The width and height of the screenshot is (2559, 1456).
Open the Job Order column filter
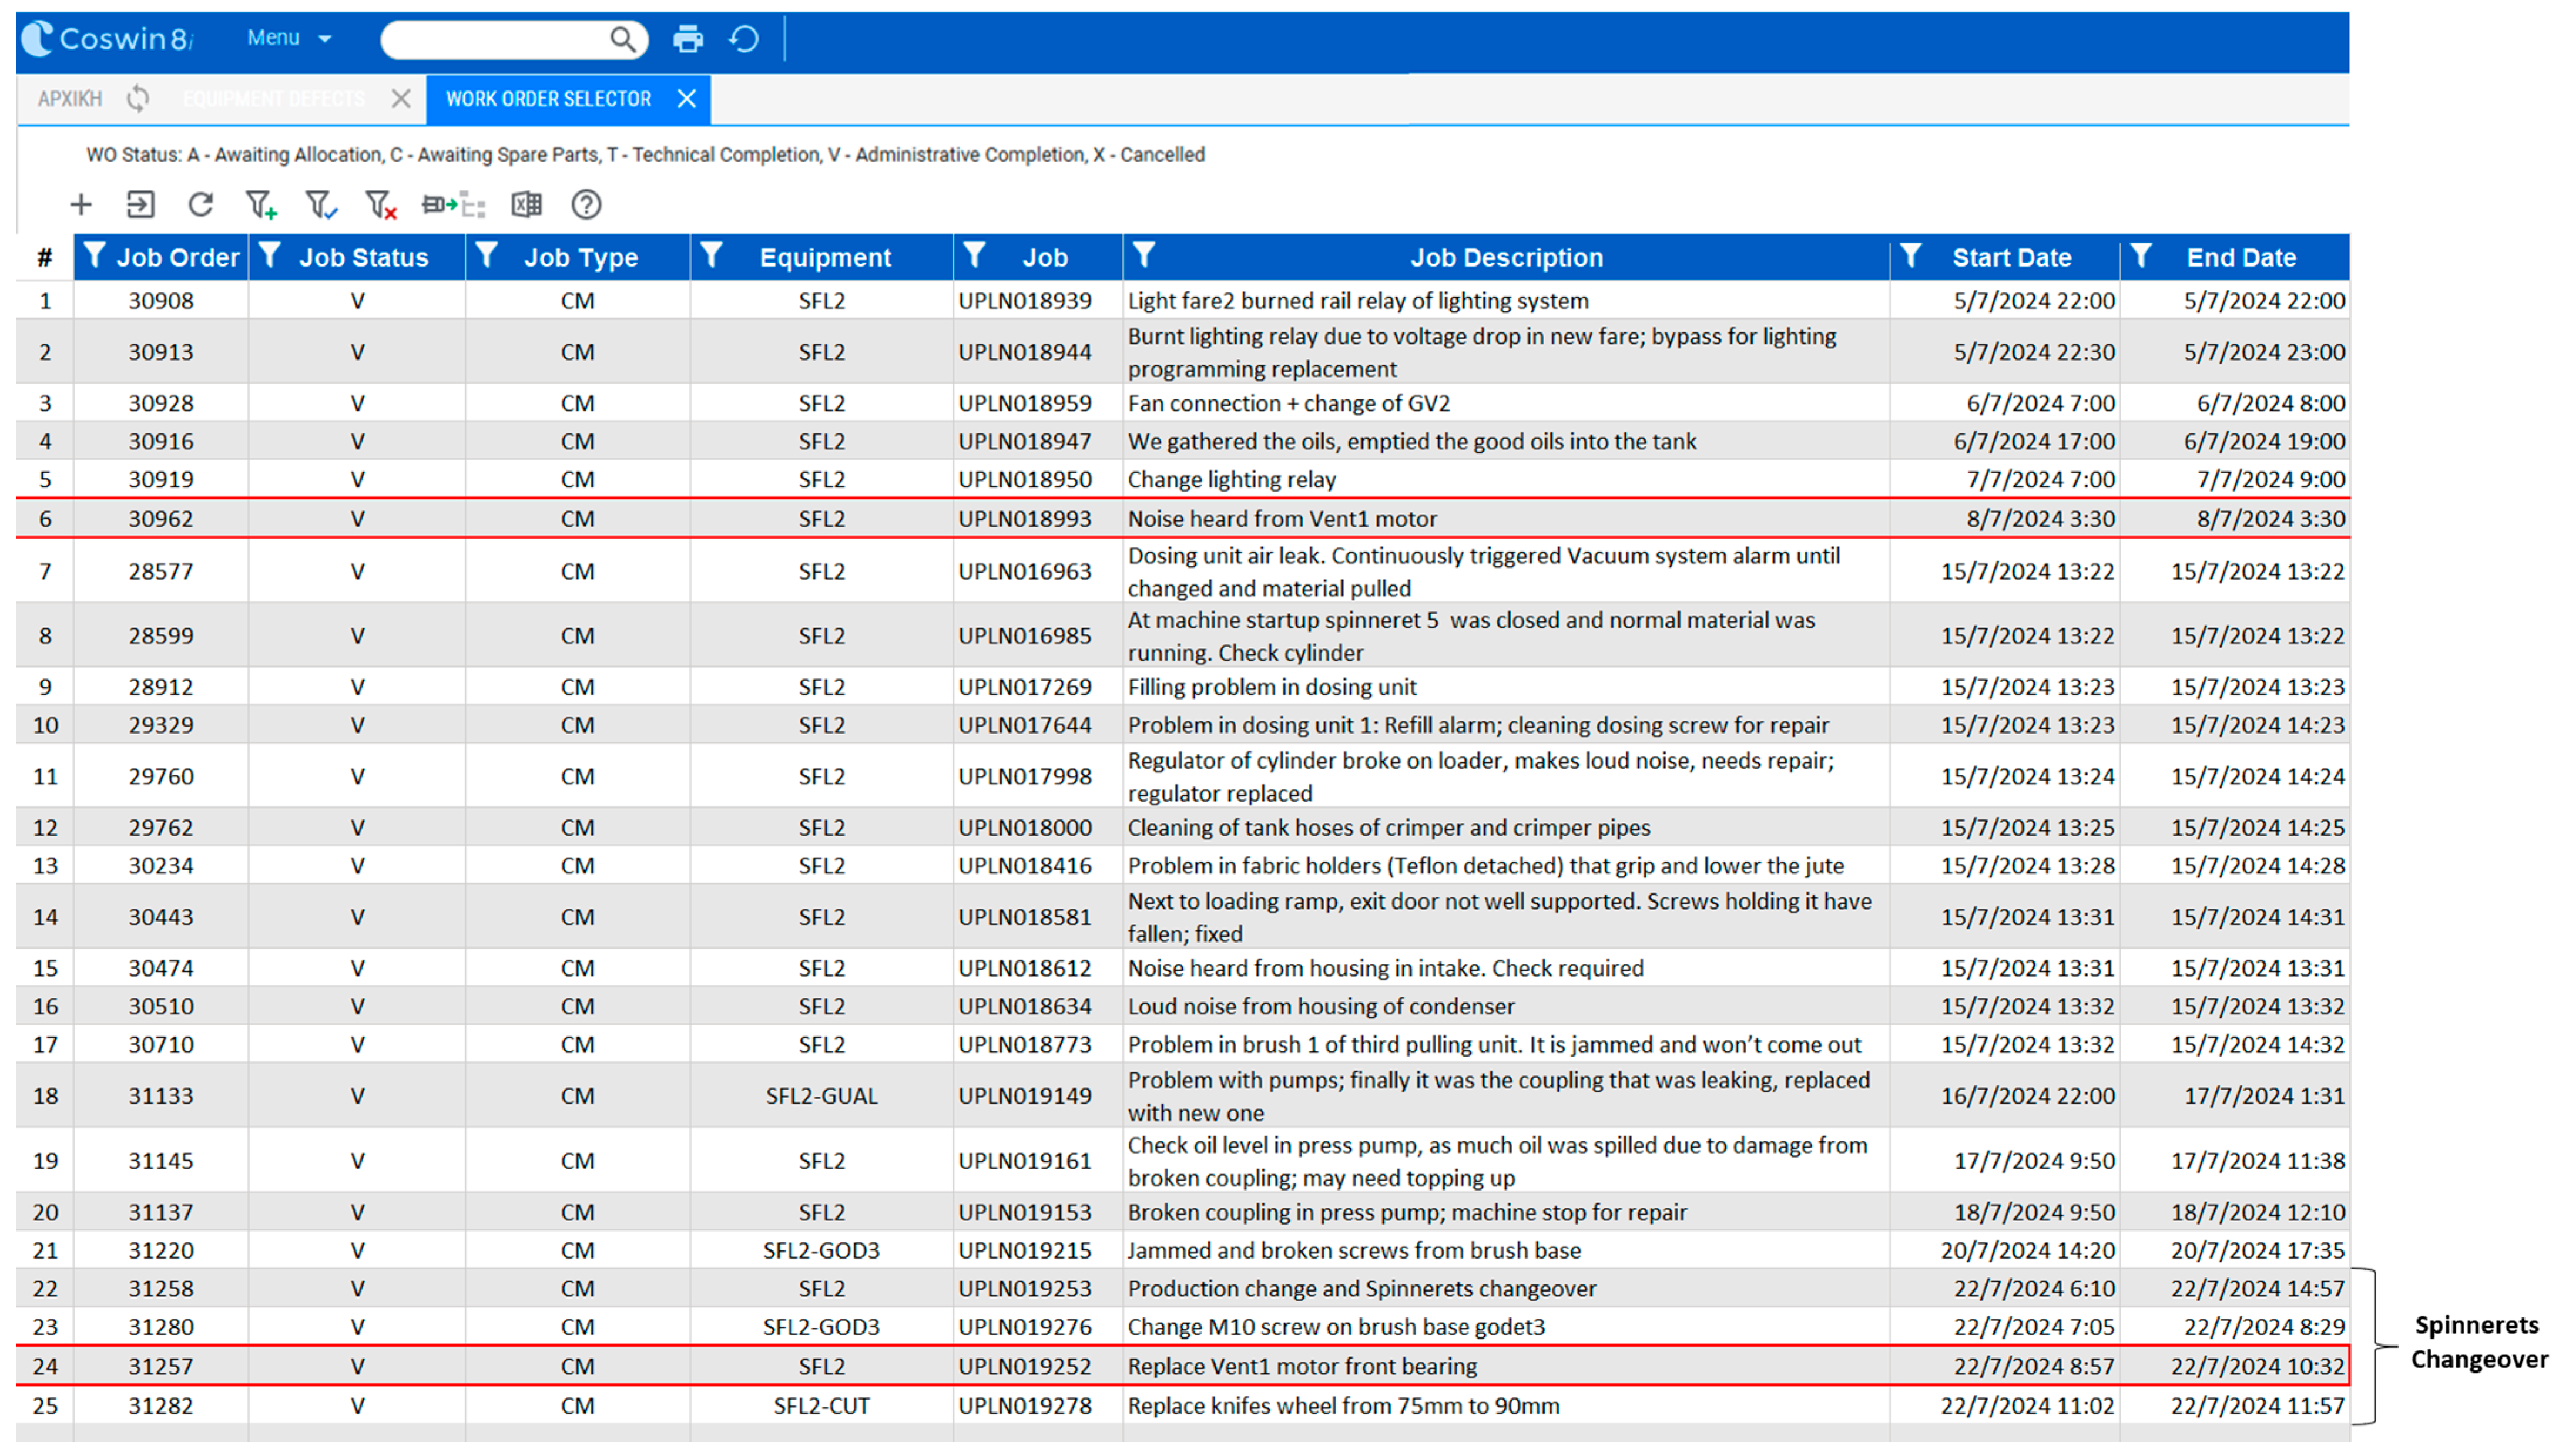coord(94,256)
